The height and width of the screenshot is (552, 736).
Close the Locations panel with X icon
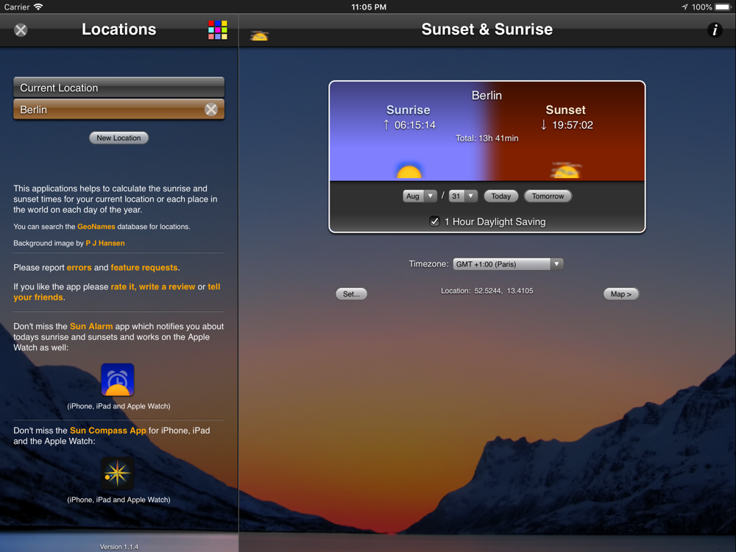click(21, 30)
